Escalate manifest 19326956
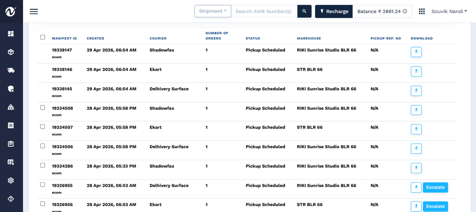 point(436,206)
